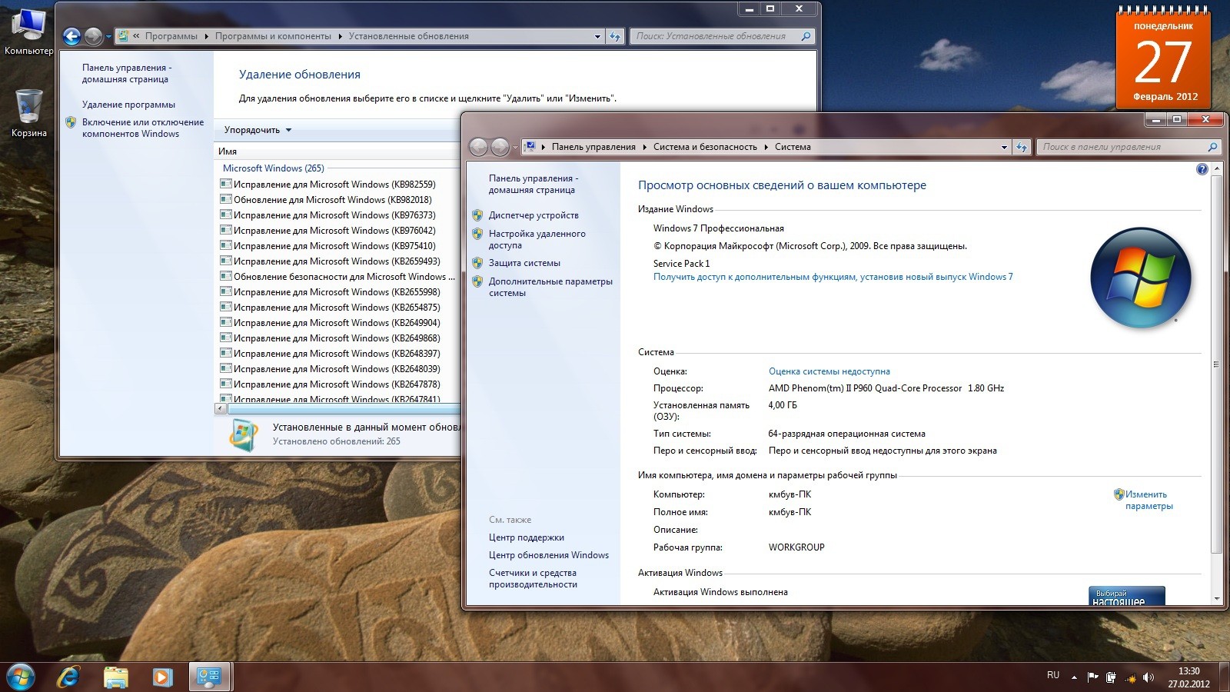Click the shield icon beside Диспетчер устройств
The image size is (1230, 692).
coord(477,215)
